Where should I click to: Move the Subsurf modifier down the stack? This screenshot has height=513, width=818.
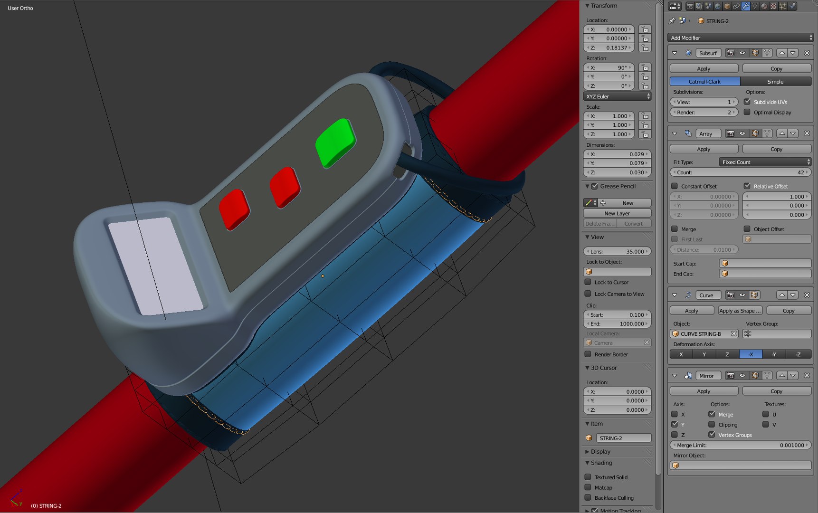tap(793, 53)
